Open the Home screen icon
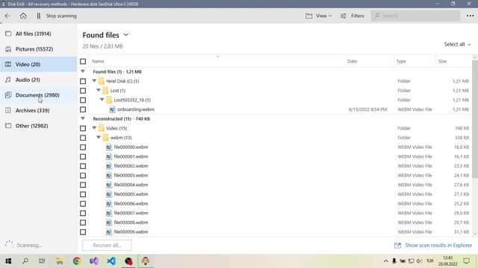Viewport: 478px width, 268px height. [x=23, y=16]
